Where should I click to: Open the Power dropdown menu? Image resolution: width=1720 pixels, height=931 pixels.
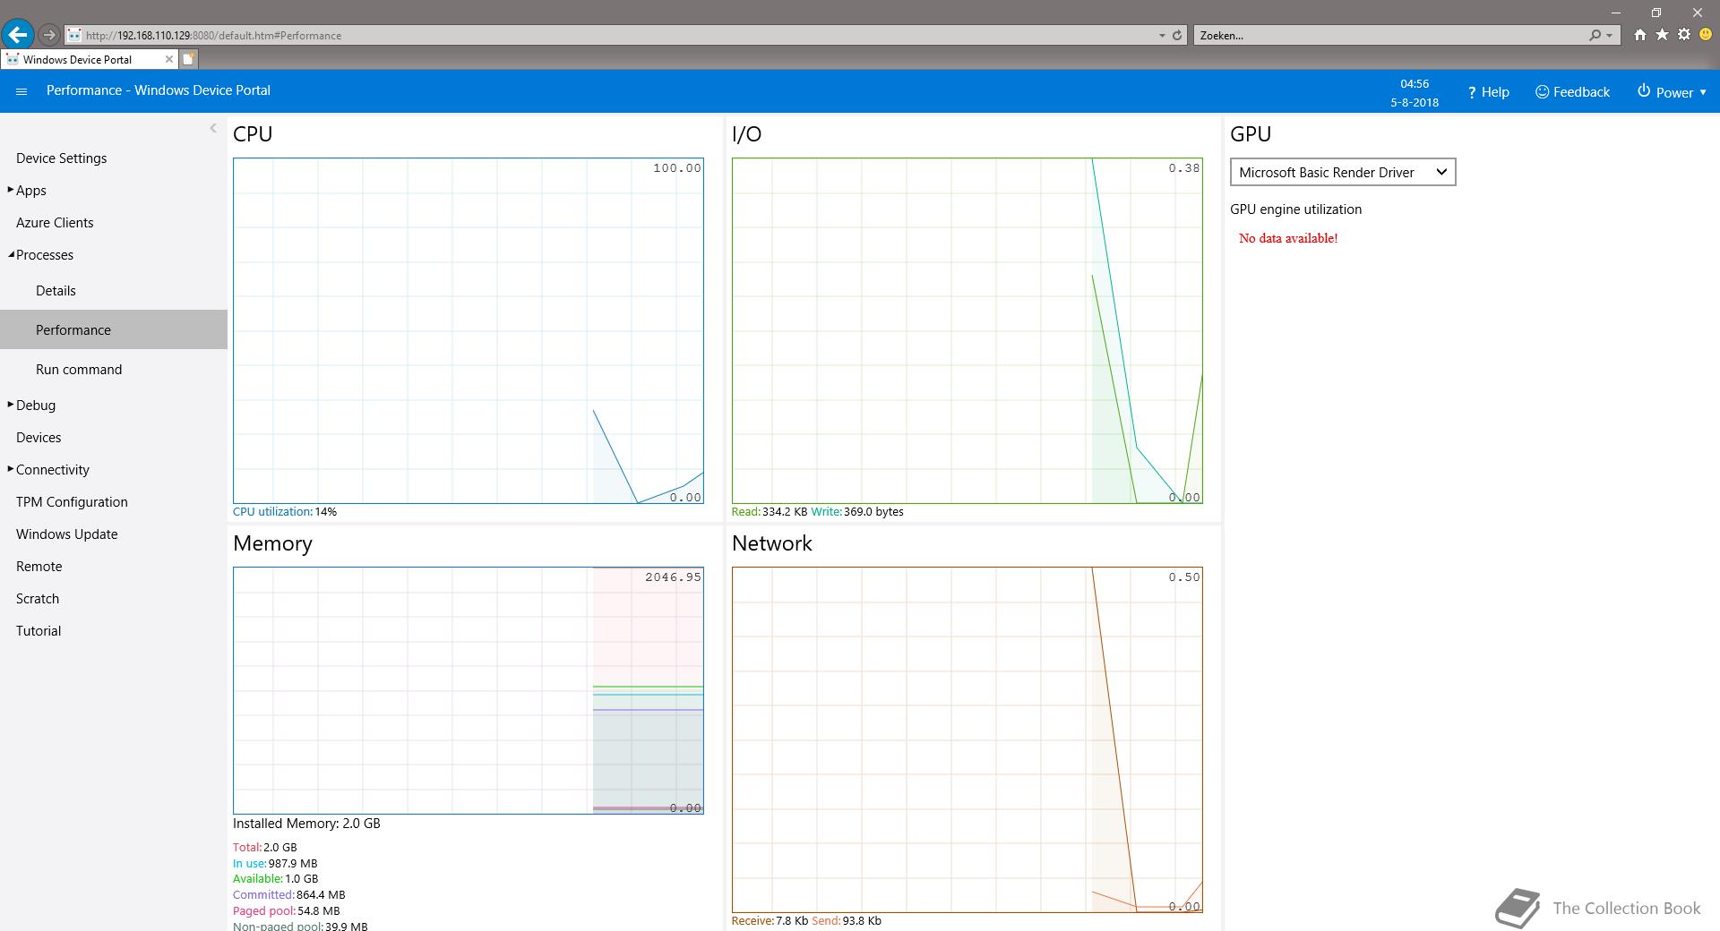(x=1672, y=92)
